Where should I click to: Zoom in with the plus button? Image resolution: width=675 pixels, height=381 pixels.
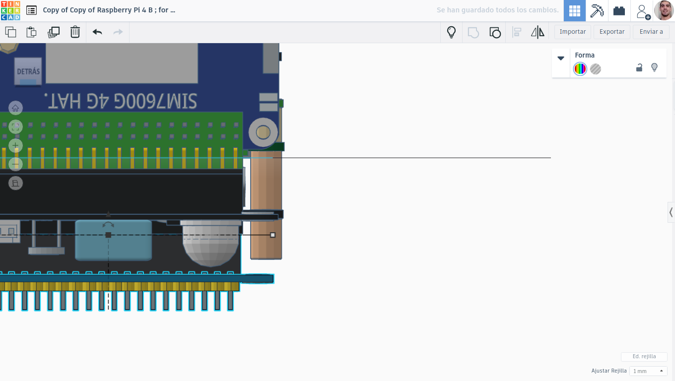(15, 146)
